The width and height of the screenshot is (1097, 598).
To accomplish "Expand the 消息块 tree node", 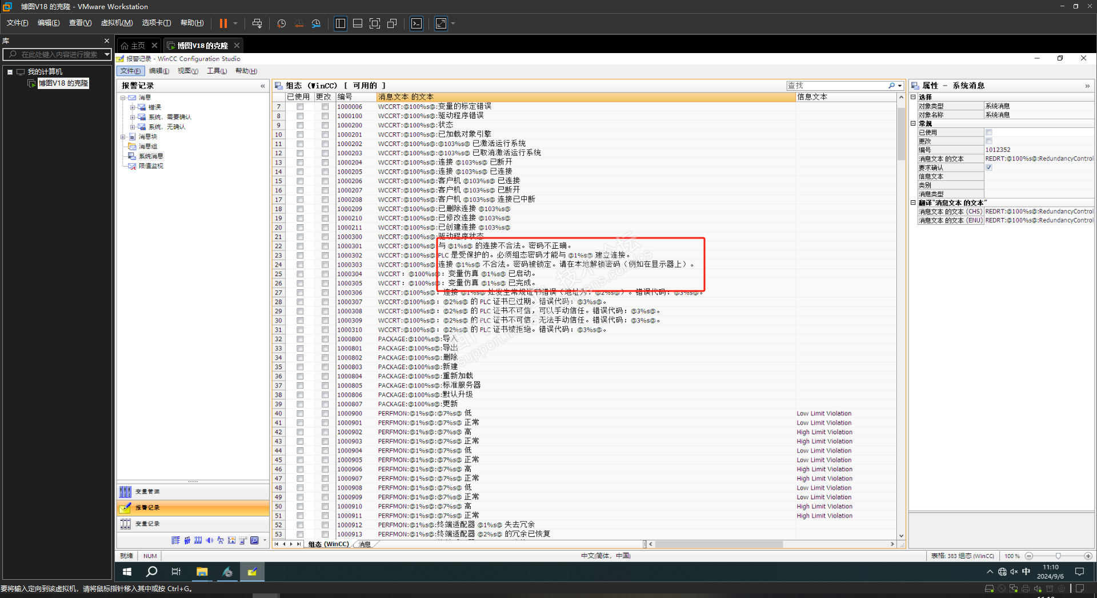I will pos(123,137).
